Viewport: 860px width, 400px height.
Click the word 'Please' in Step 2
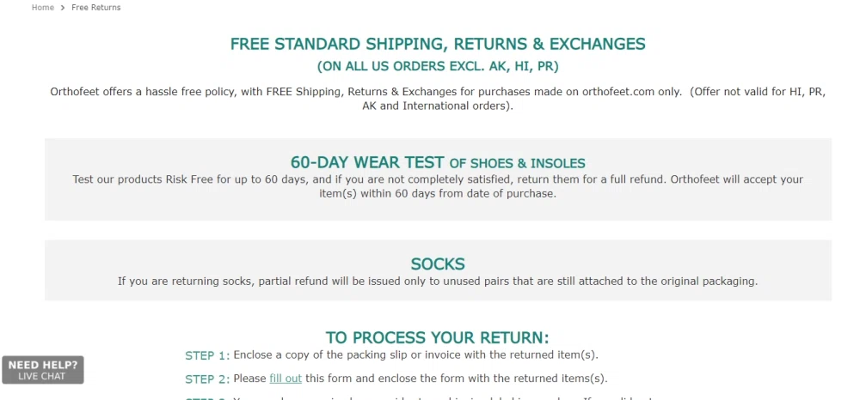pos(249,378)
